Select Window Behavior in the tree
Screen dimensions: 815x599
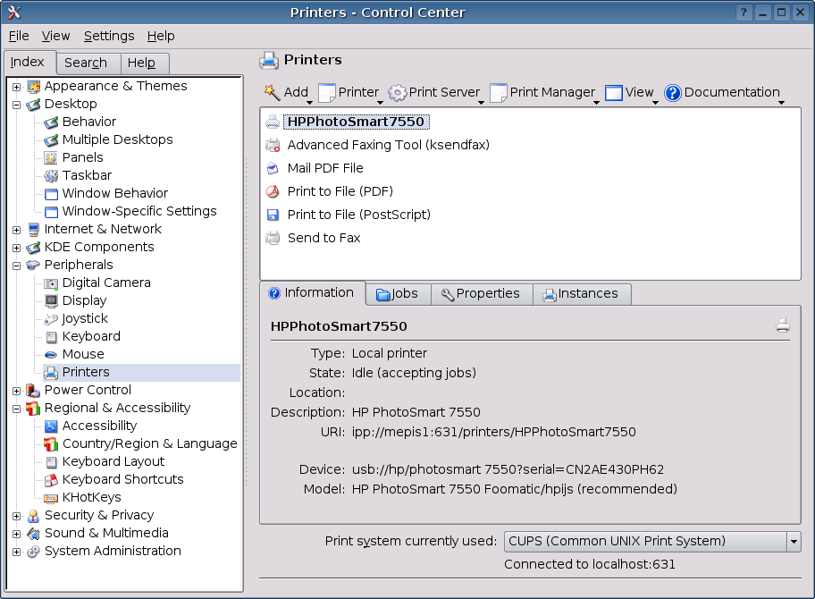(115, 193)
